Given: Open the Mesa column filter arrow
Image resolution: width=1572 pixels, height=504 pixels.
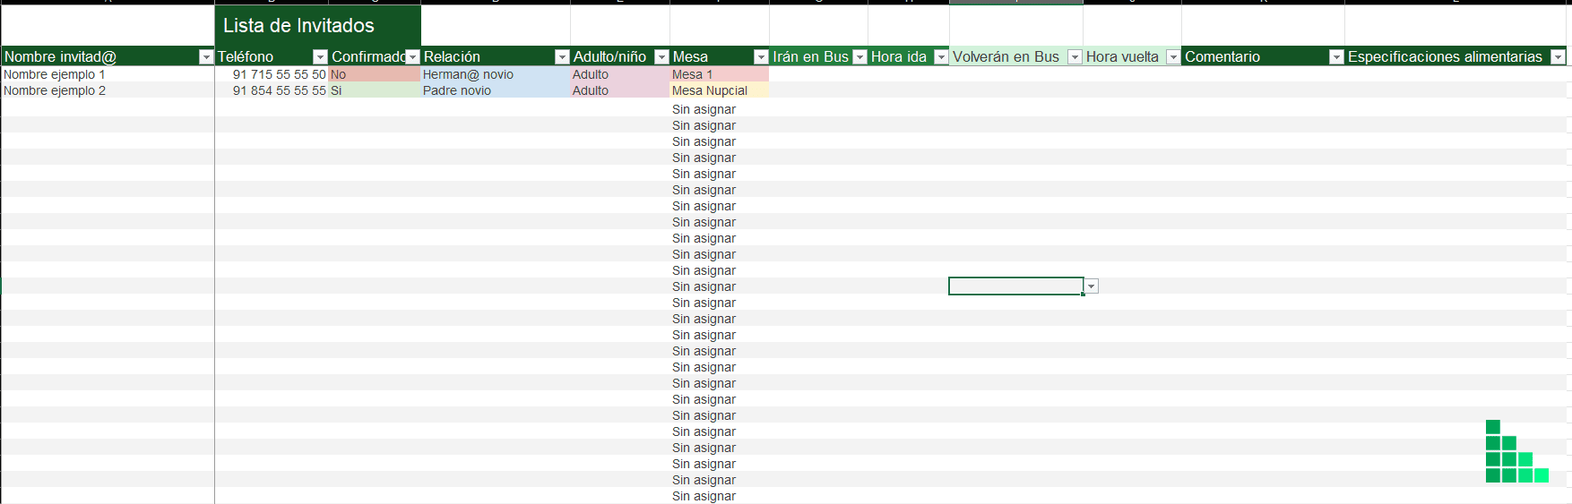Looking at the screenshot, I should pyautogui.click(x=761, y=57).
